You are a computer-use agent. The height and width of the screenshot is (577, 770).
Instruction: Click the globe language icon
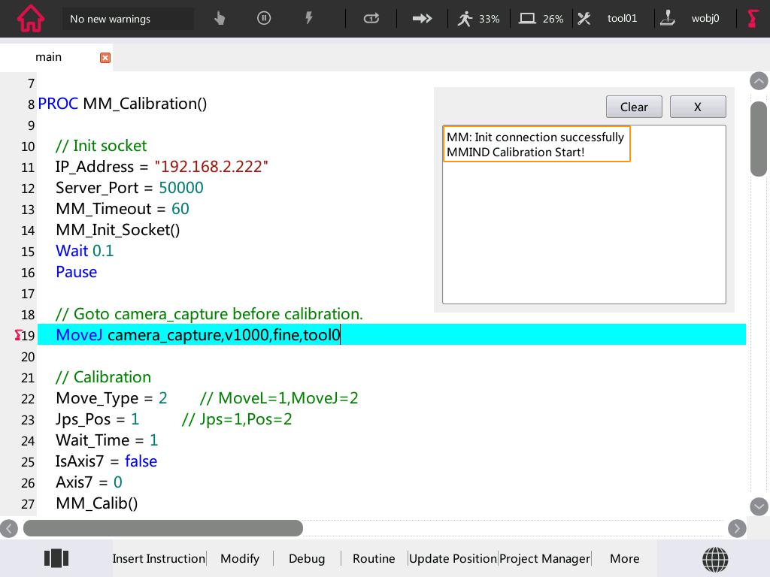tap(715, 558)
